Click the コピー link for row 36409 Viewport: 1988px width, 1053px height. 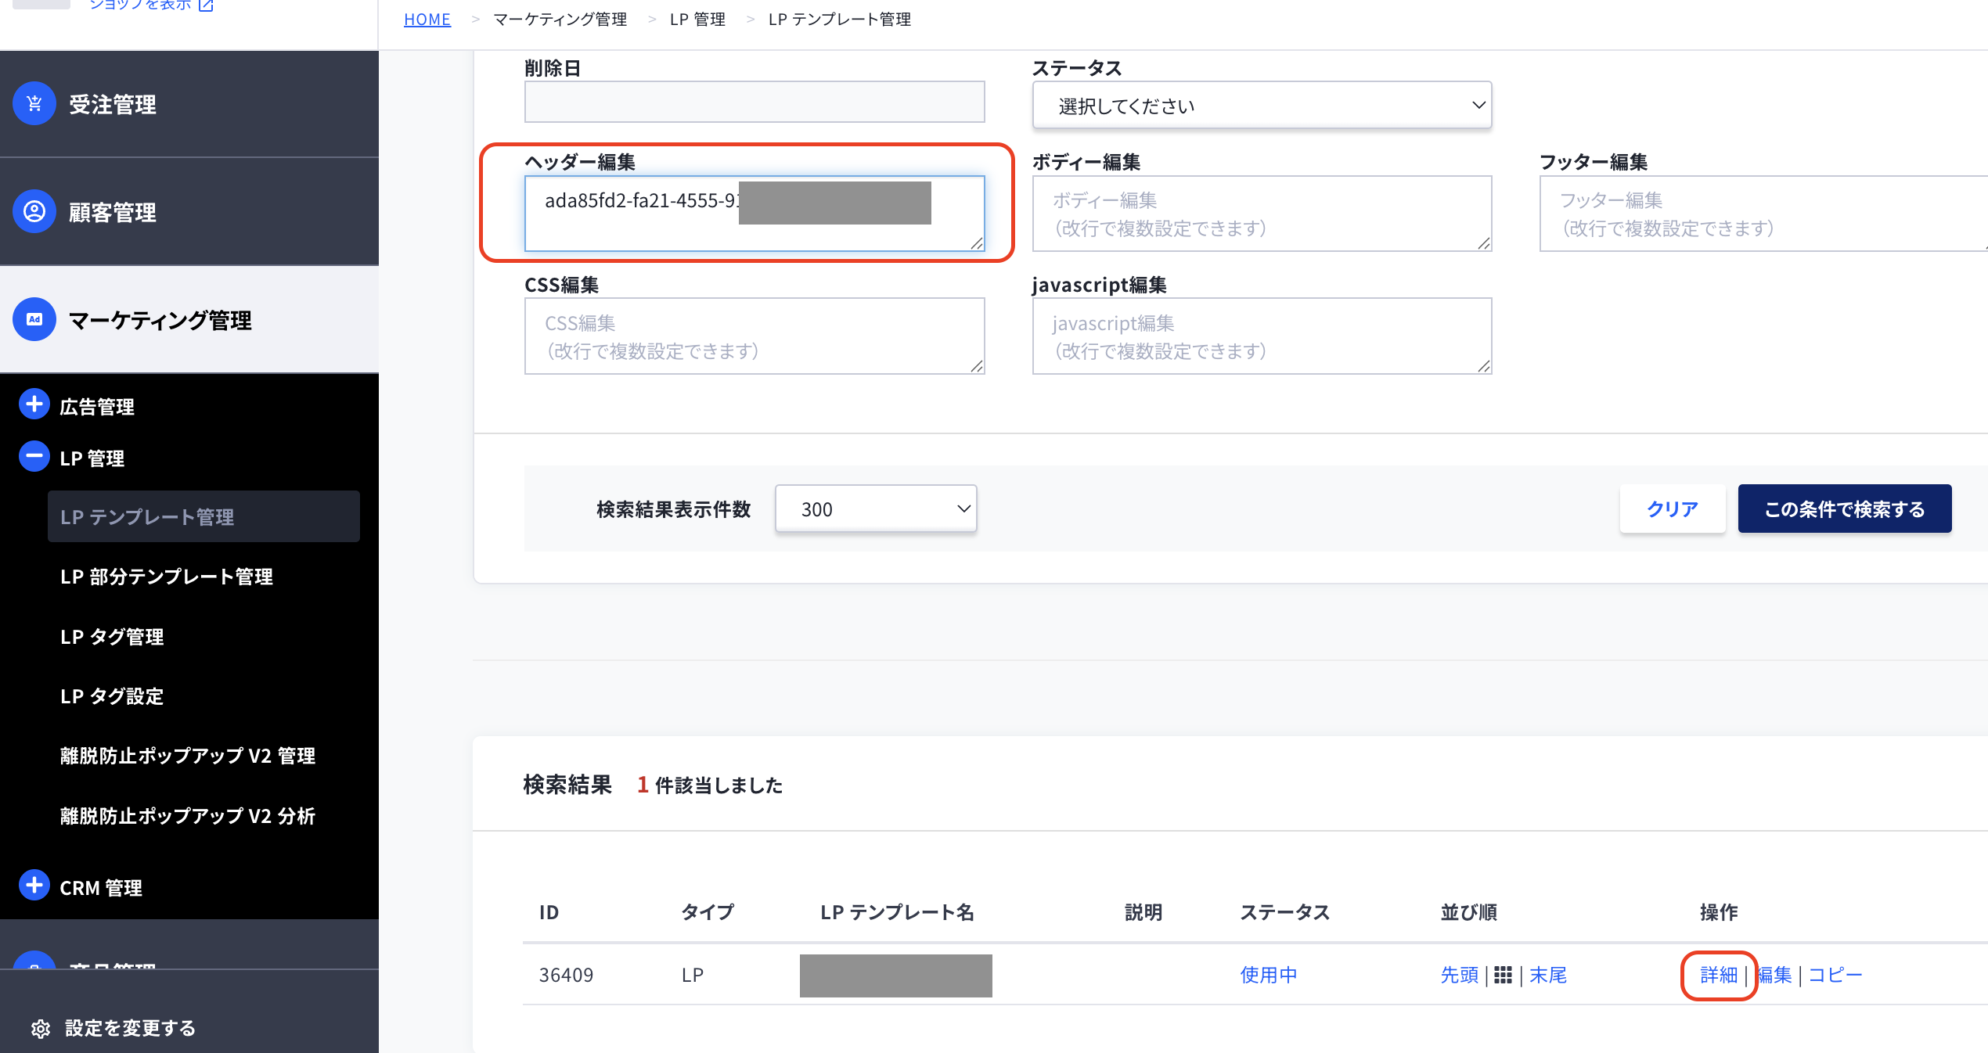(x=1835, y=975)
